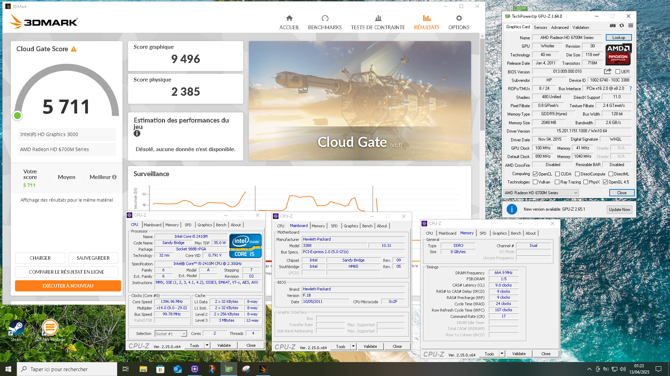The image size is (670, 376).
Task: Click the info icon under Estimation des performances
Action: click(137, 133)
